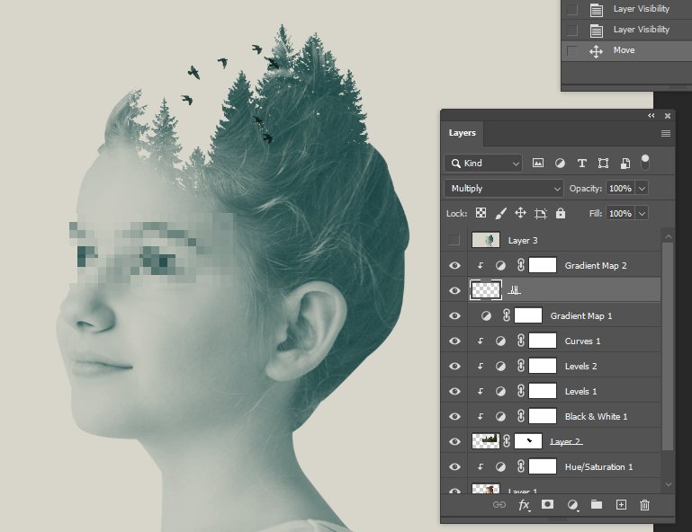
Task: Filter layers by smart object icon
Action: tap(625, 163)
